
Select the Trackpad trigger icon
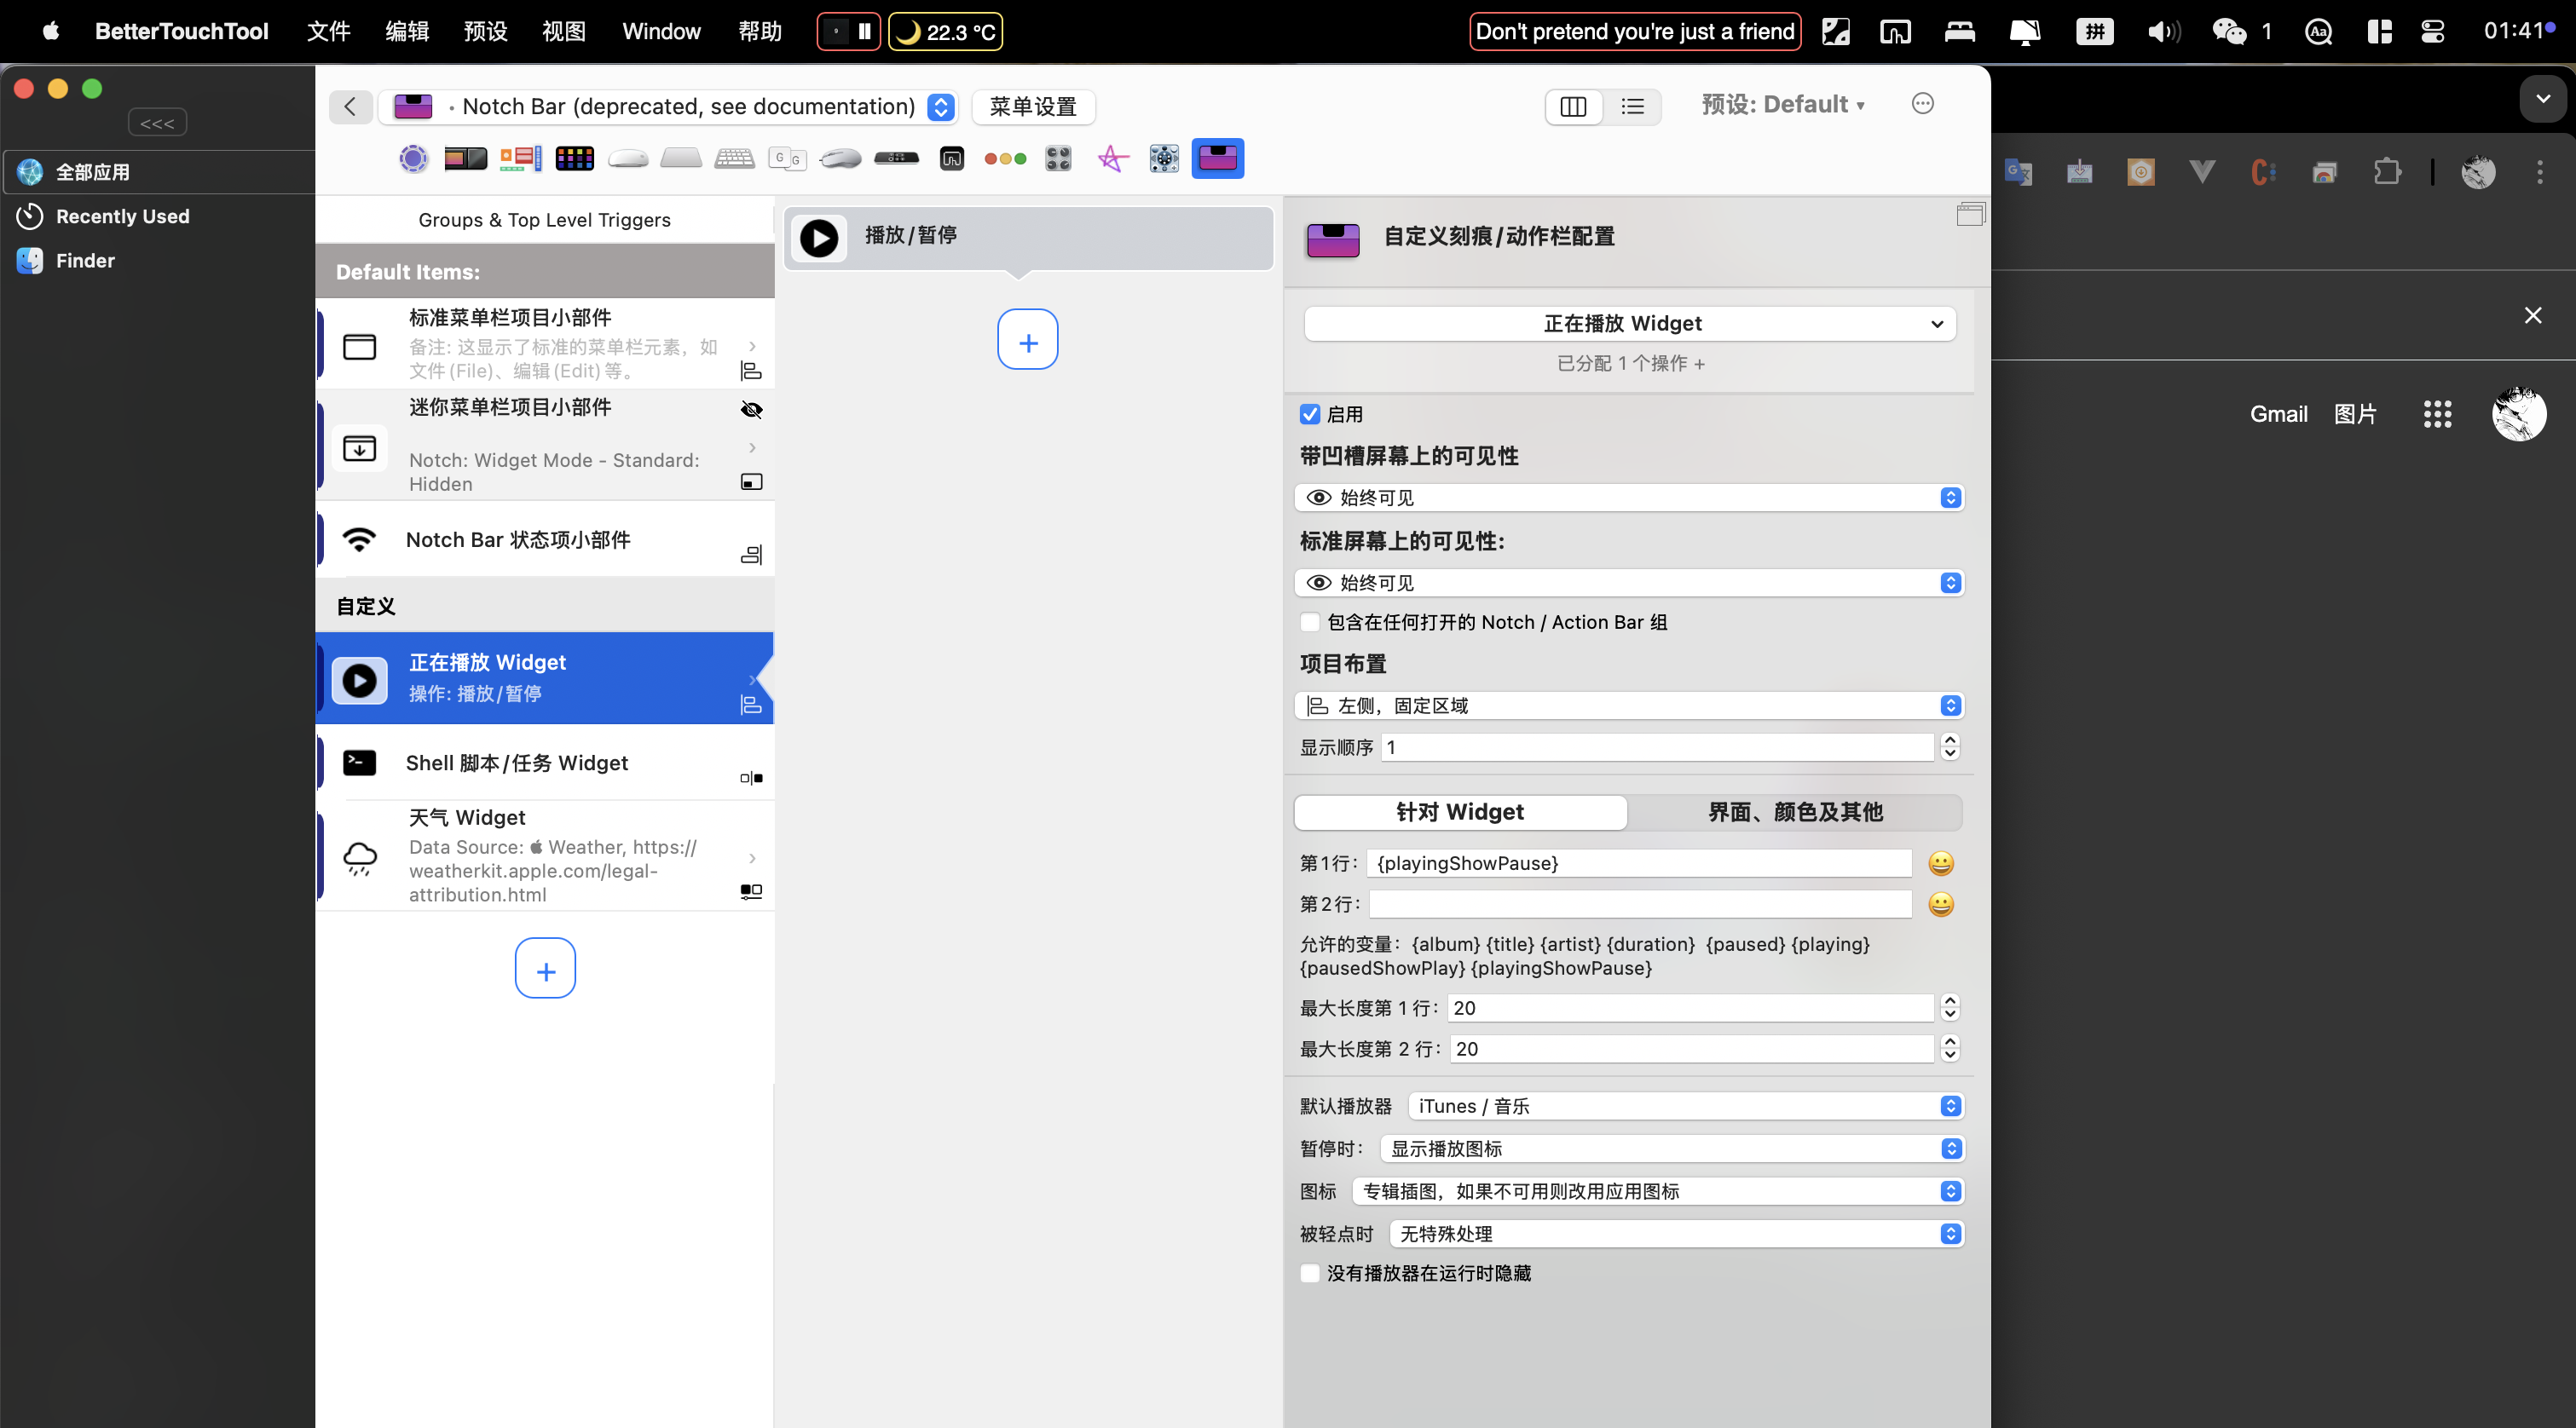[681, 158]
